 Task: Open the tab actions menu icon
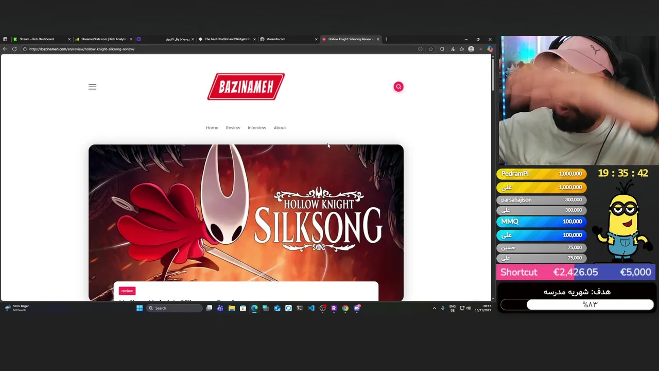click(5, 39)
